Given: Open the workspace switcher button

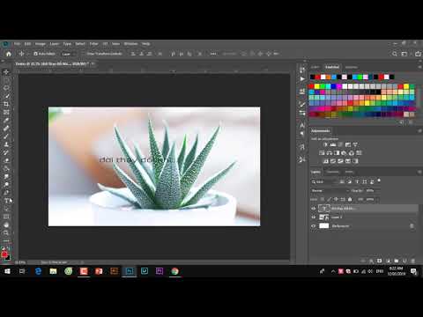Looking at the screenshot, I should (404, 54).
